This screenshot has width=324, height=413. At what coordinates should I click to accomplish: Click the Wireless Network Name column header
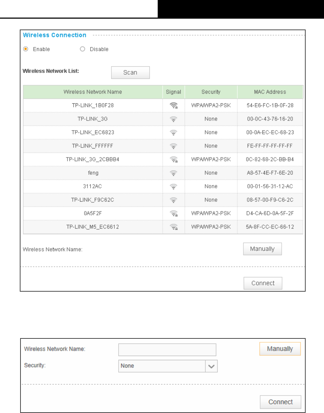(93, 92)
